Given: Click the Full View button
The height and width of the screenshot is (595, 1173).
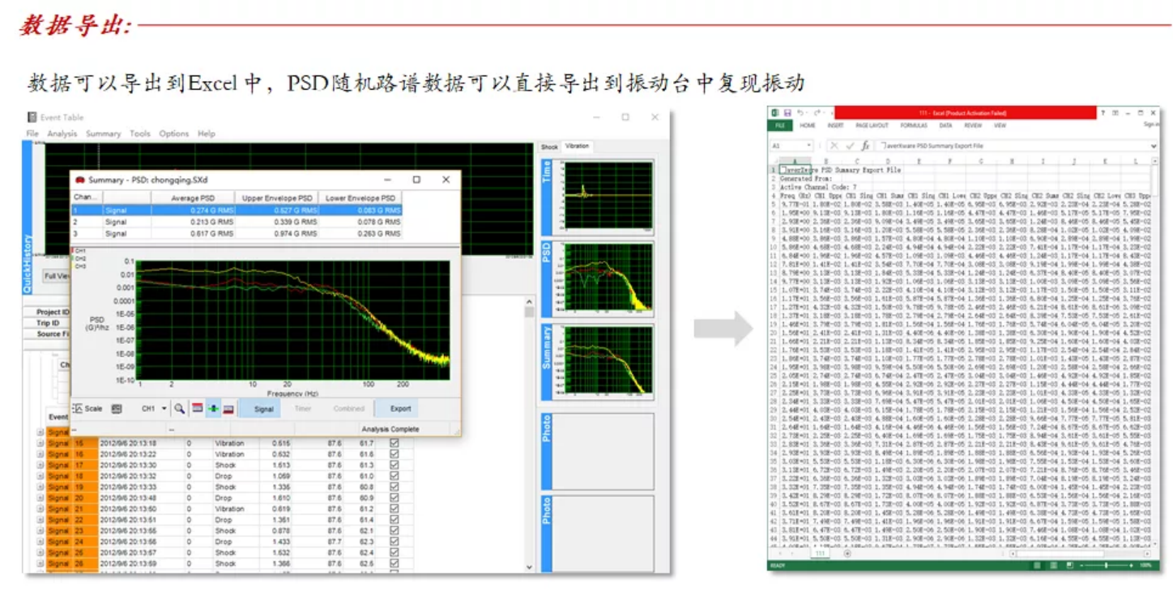Looking at the screenshot, I should coord(57,276).
